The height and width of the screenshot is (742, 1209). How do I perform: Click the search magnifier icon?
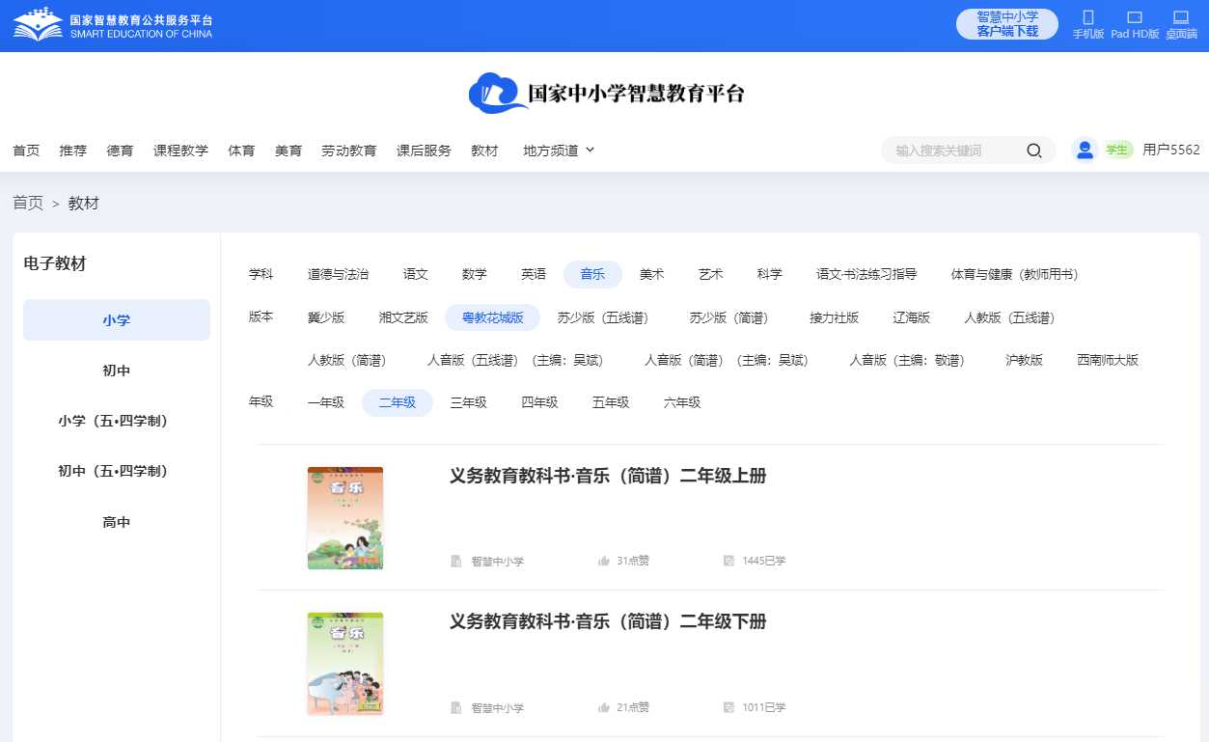tap(1034, 151)
